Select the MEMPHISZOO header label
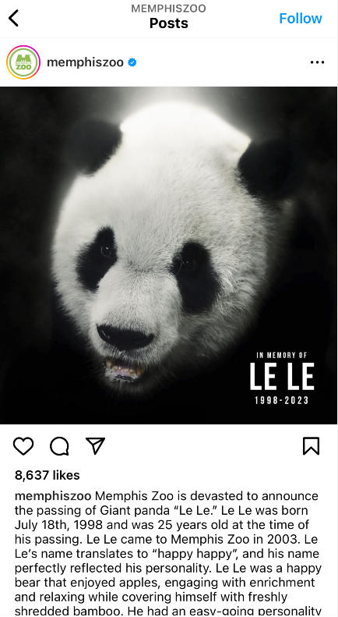 [168, 9]
